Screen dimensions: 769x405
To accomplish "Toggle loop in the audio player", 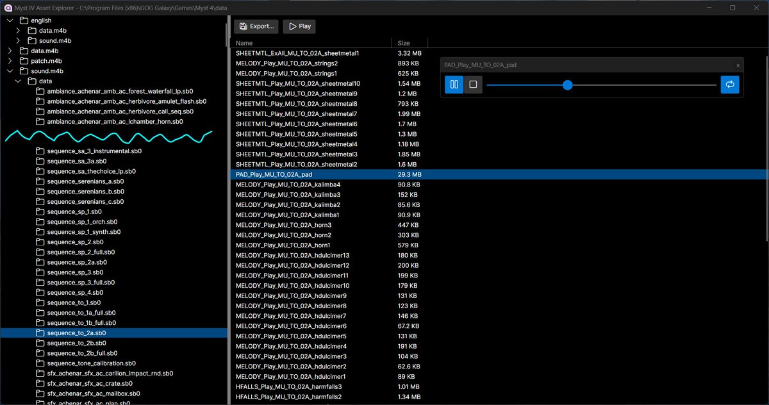I will (x=729, y=85).
